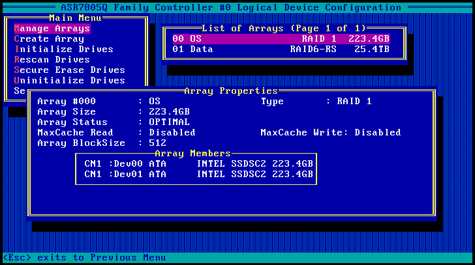This screenshot has width=475, height=265.
Task: Select array 00 OS RAID 1 row
Action: point(281,39)
